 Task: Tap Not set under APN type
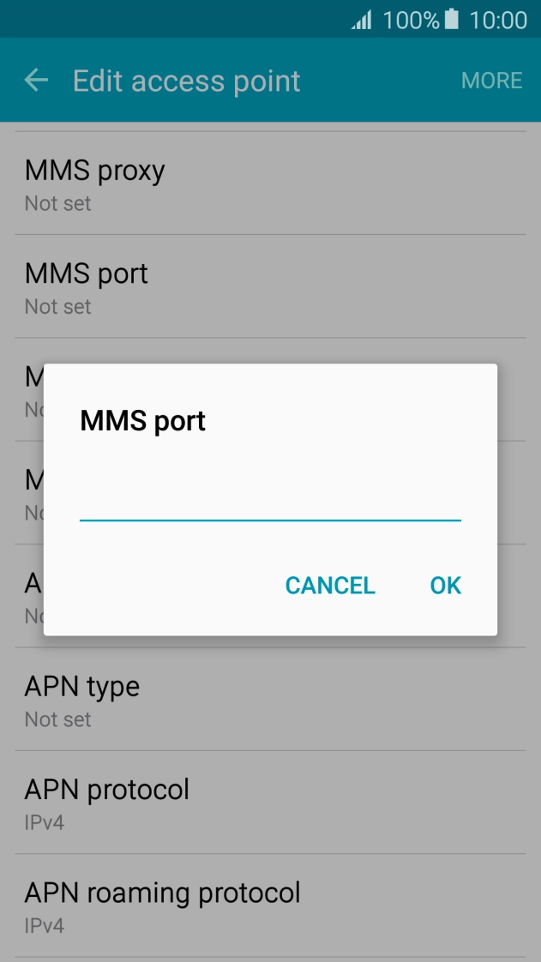coord(57,719)
